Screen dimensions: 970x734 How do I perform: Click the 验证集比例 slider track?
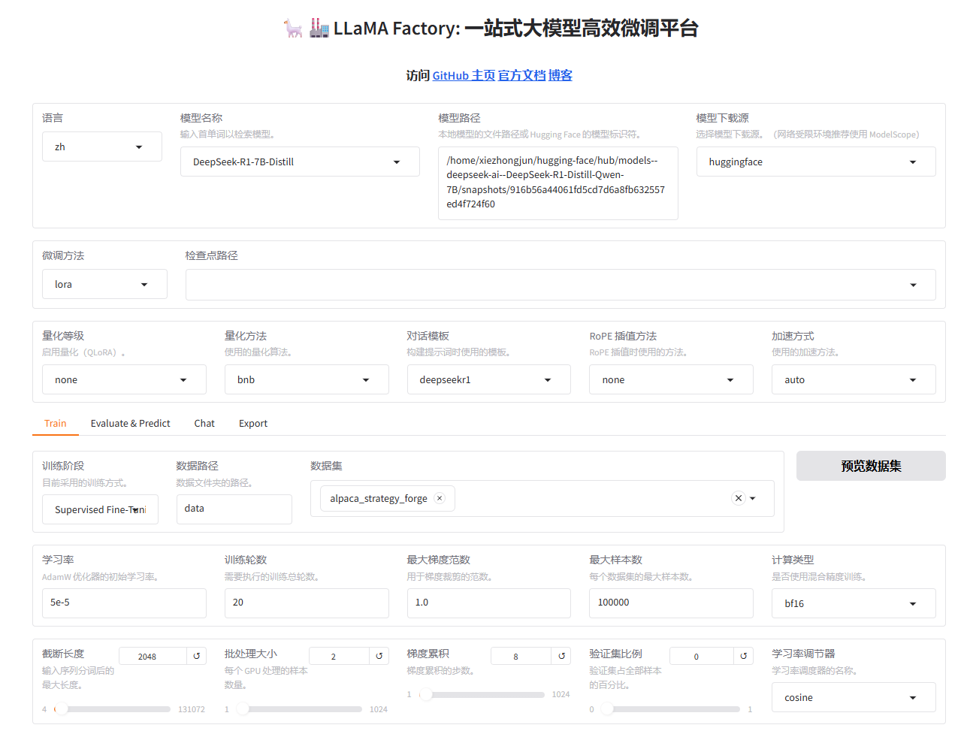pos(671,709)
